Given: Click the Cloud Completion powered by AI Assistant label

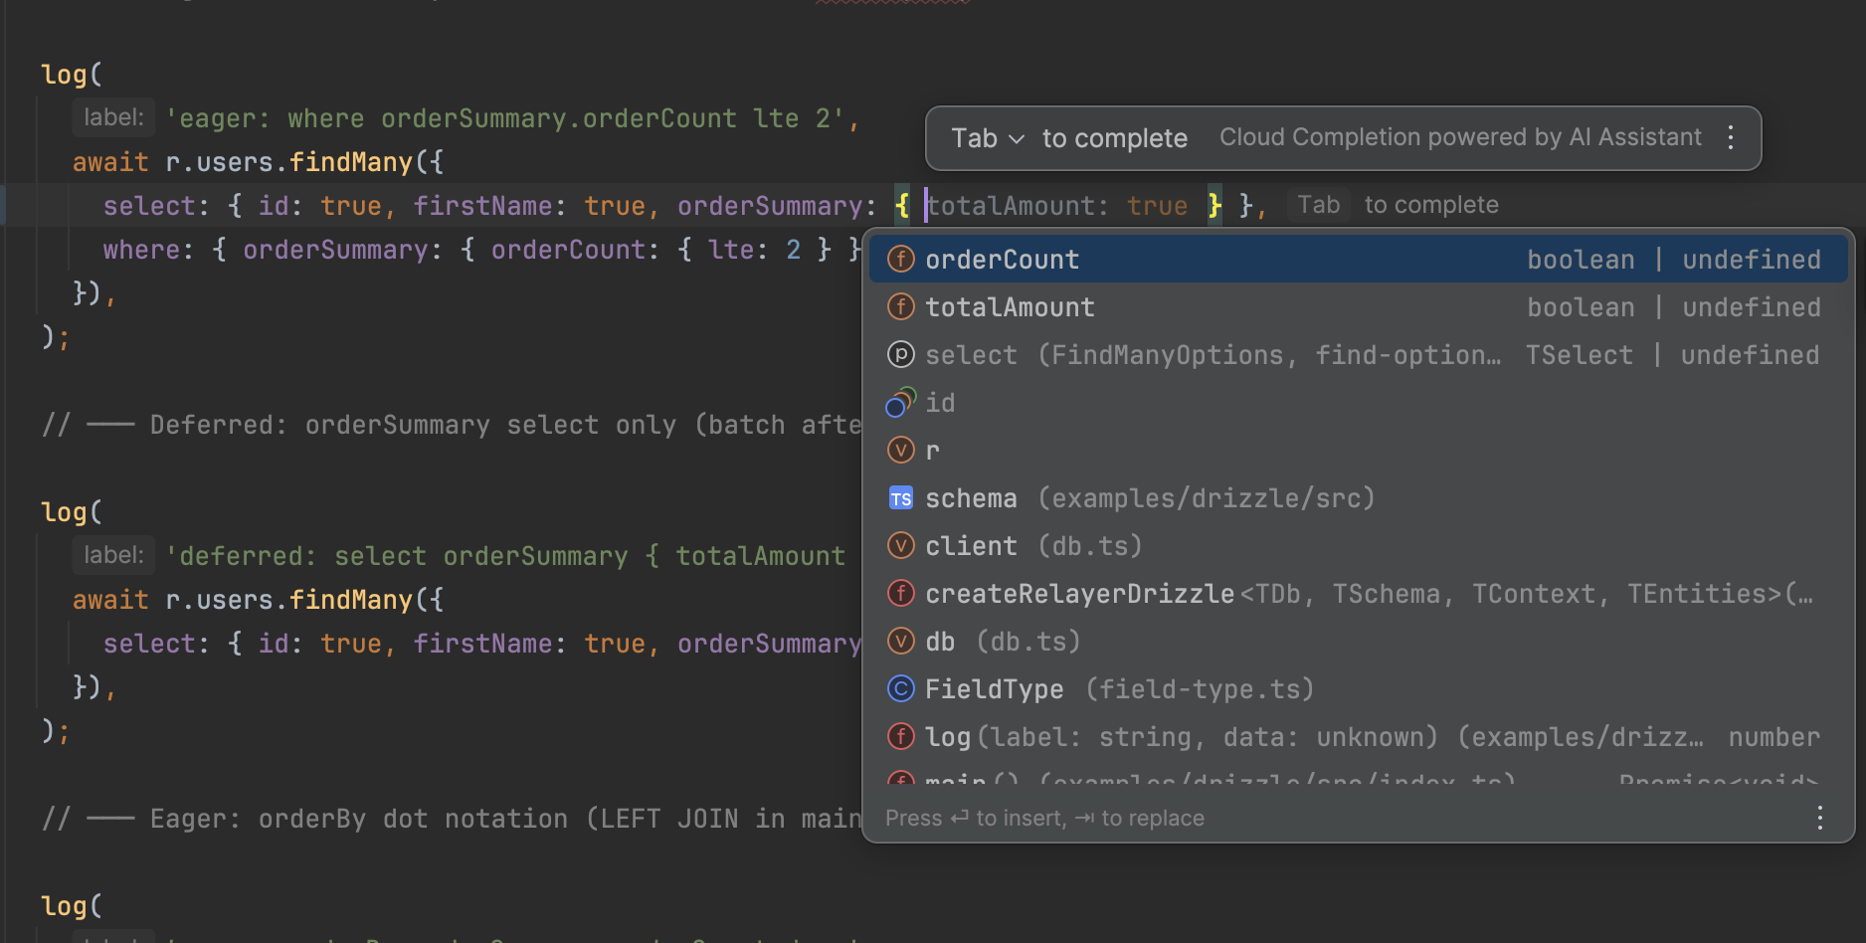Looking at the screenshot, I should pos(1460,136).
